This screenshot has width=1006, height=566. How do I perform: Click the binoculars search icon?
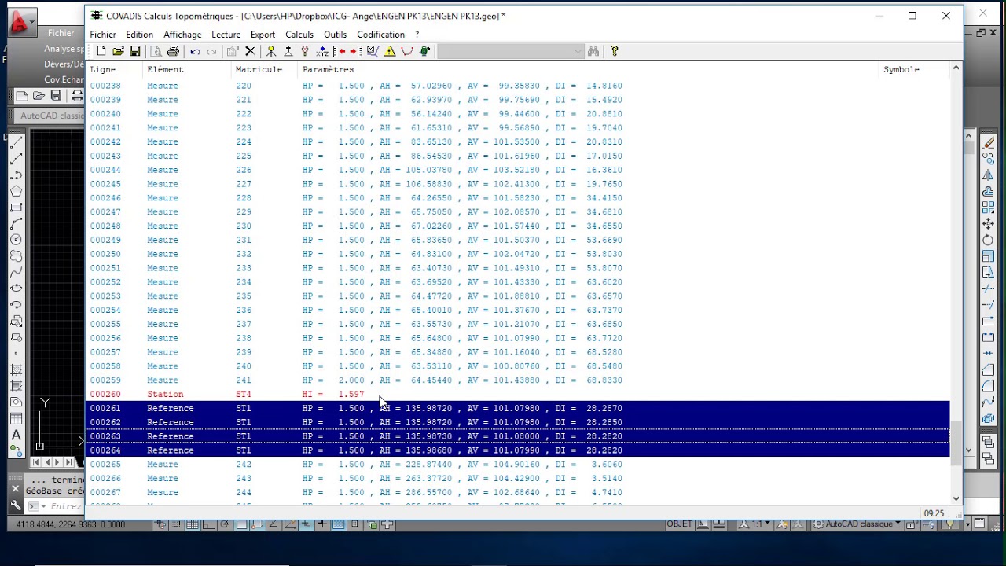click(x=593, y=51)
